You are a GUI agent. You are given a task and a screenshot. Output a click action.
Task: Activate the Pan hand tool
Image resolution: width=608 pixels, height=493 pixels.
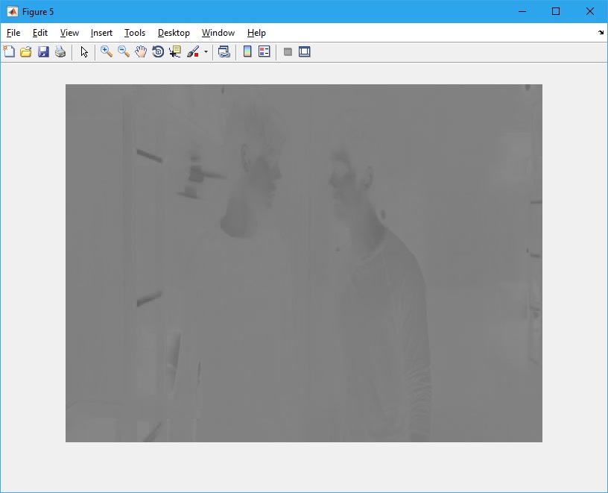click(x=141, y=51)
